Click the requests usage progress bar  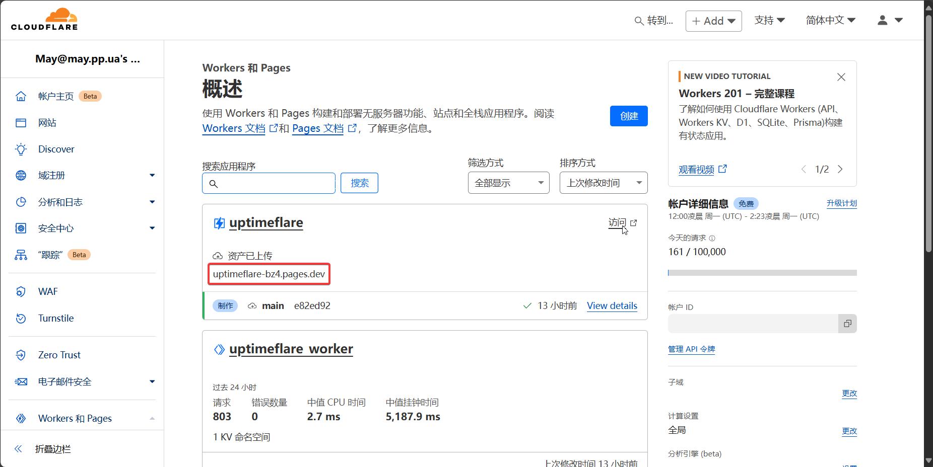coord(762,273)
